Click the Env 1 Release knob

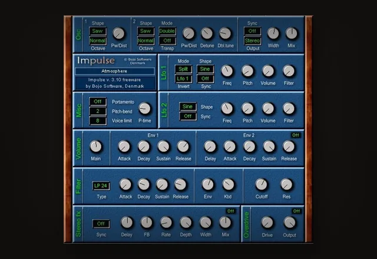coord(183,147)
